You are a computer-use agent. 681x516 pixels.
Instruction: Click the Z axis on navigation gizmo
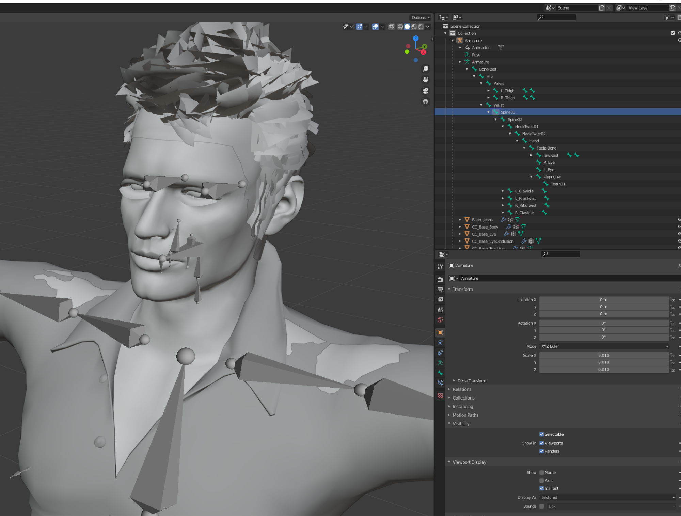[x=415, y=38]
